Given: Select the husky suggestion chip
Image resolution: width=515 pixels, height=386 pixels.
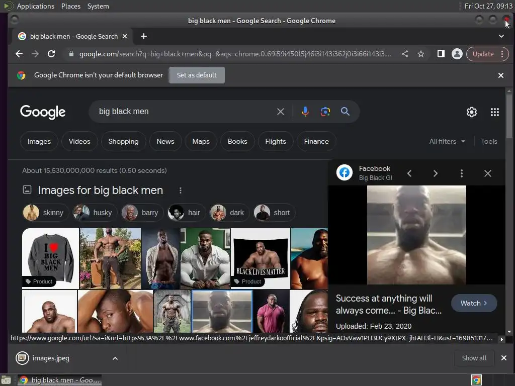Looking at the screenshot, I should [94, 213].
